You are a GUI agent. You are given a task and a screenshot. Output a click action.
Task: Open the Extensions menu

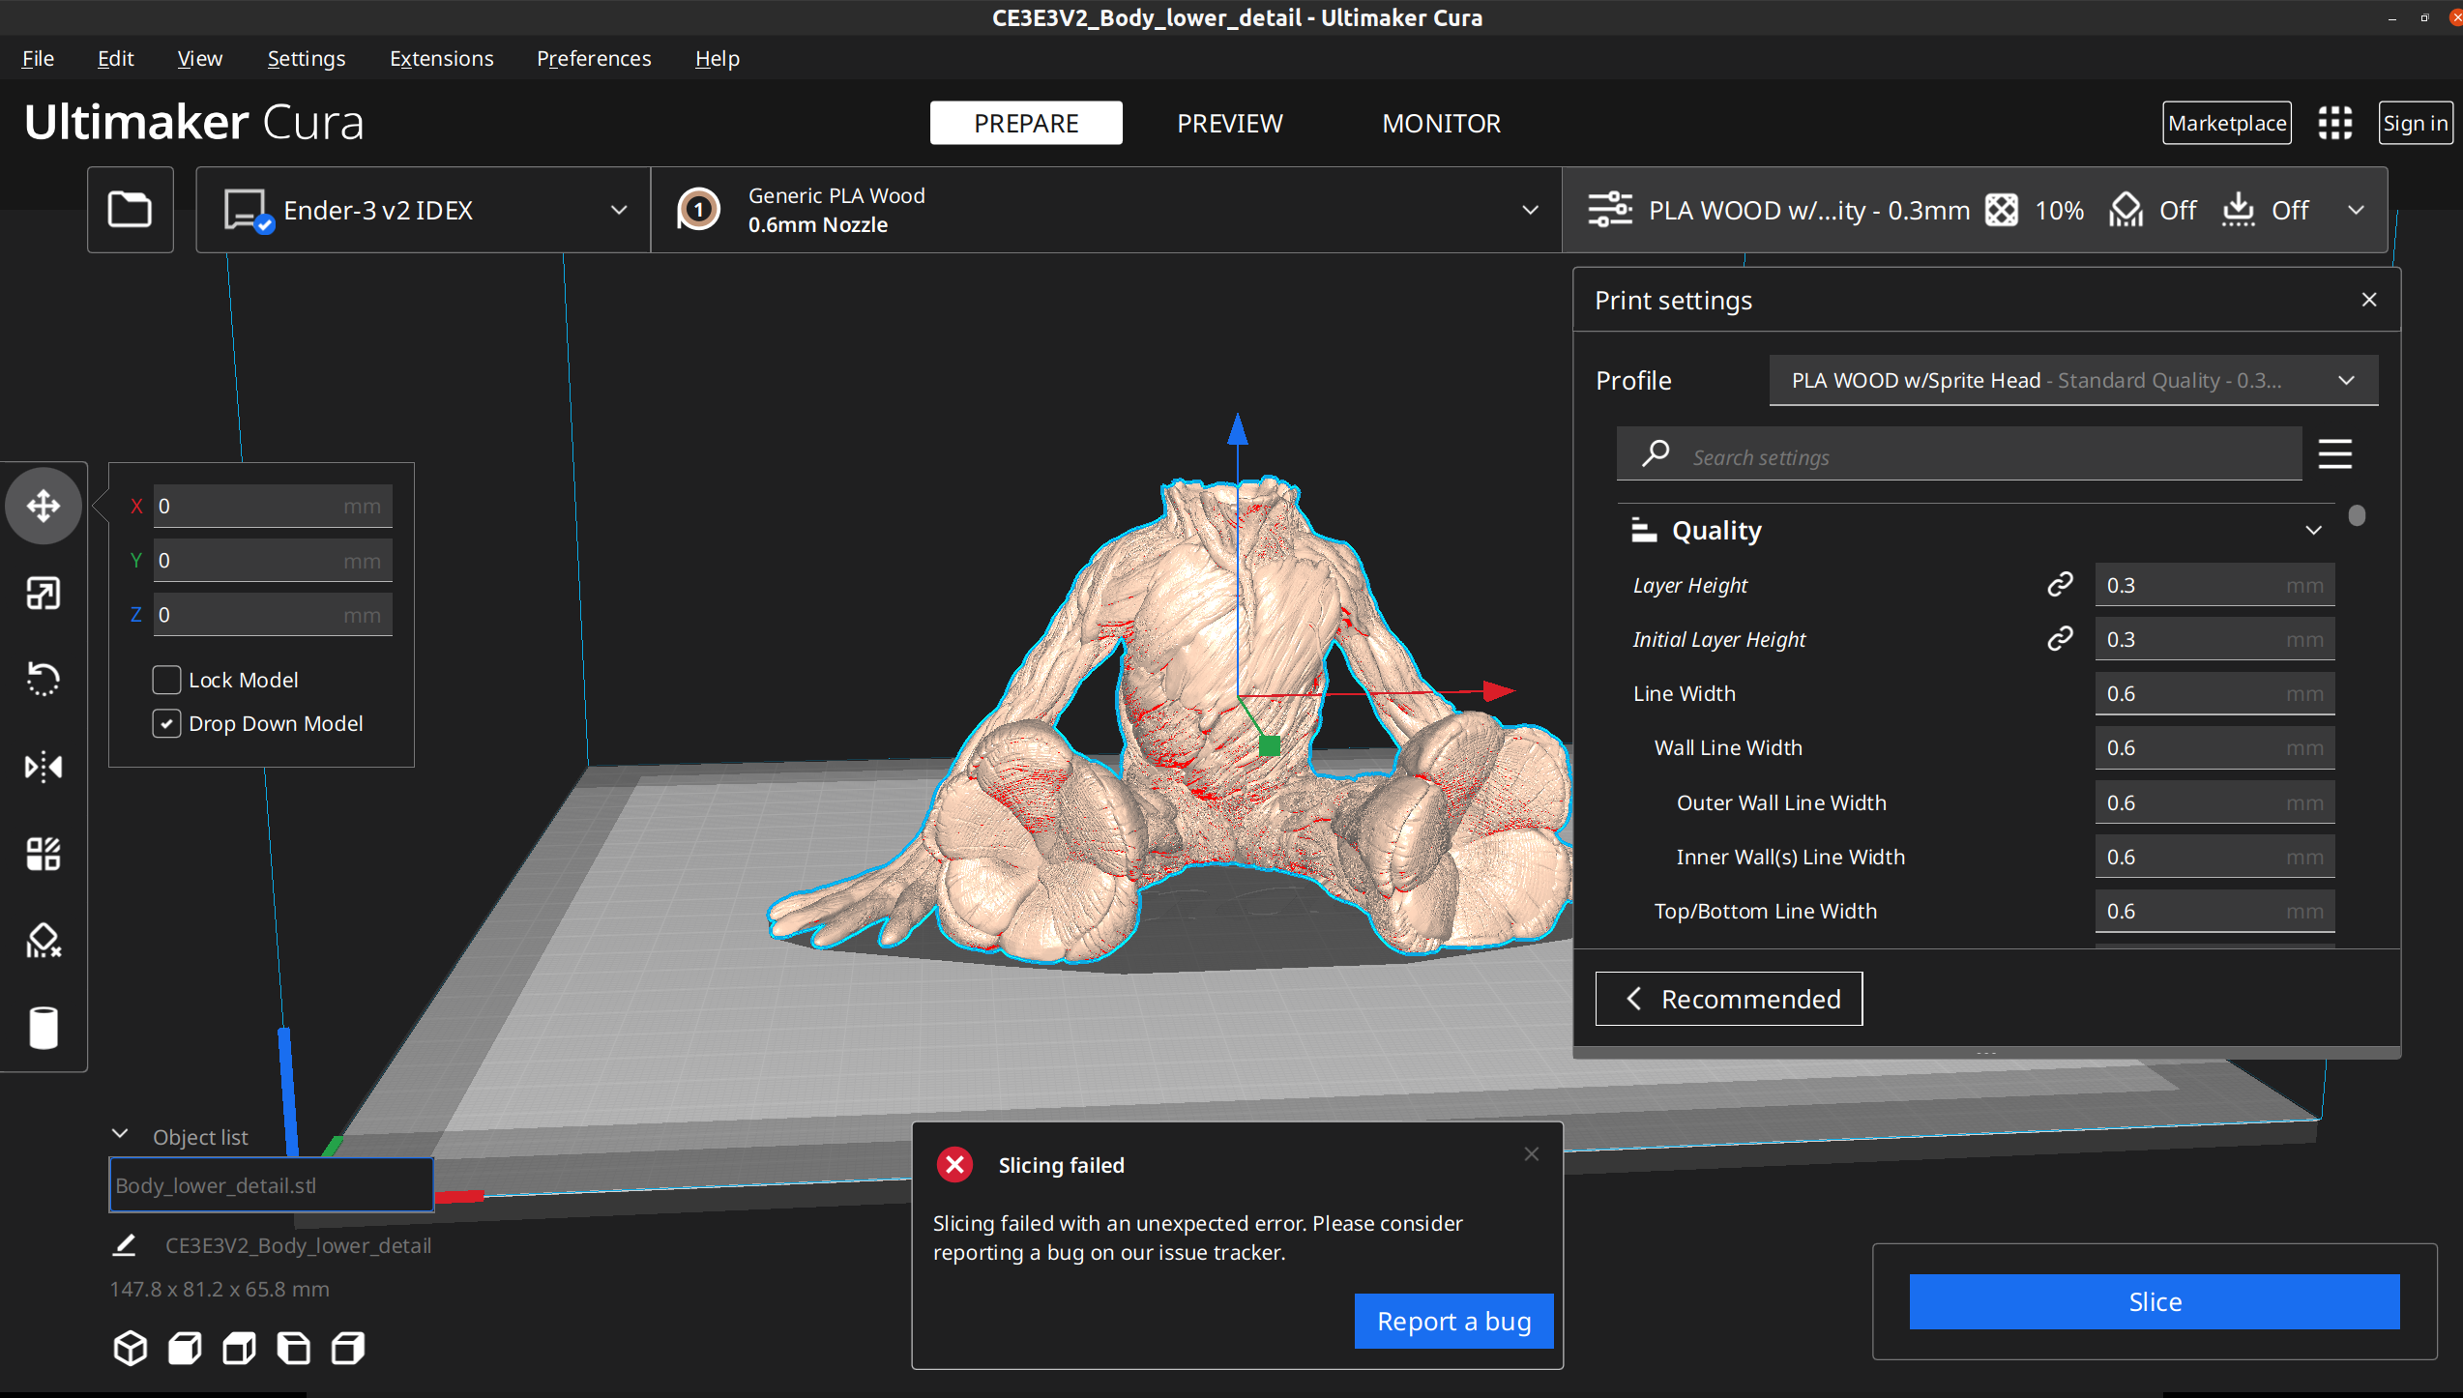pyautogui.click(x=441, y=59)
